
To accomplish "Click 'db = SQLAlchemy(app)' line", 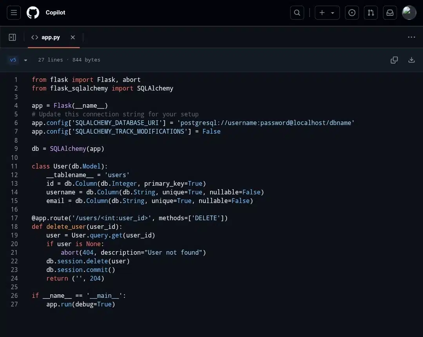I will [x=68, y=149].
